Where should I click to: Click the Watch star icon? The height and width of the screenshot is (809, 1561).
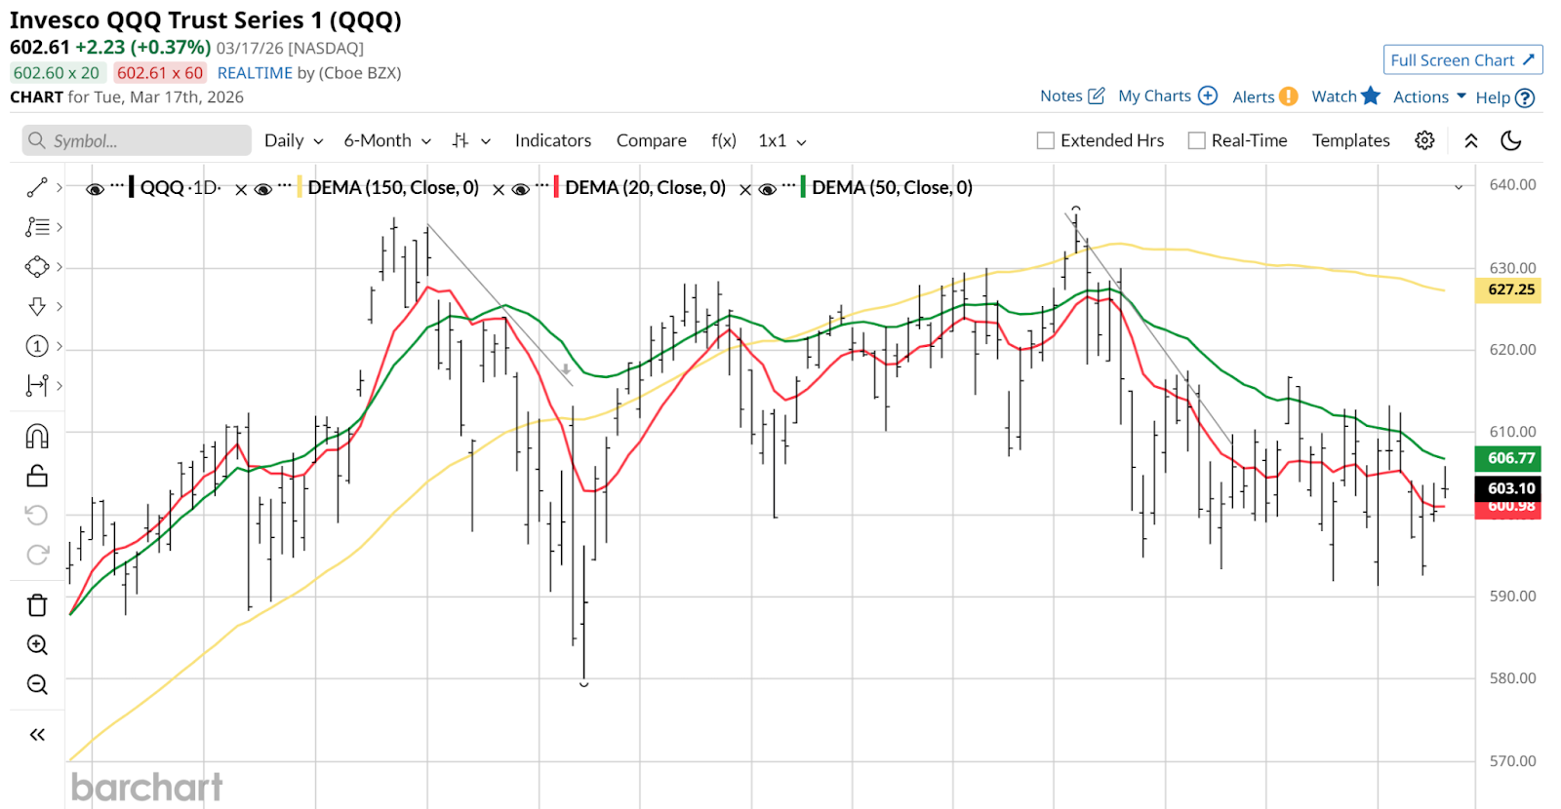(x=1371, y=96)
